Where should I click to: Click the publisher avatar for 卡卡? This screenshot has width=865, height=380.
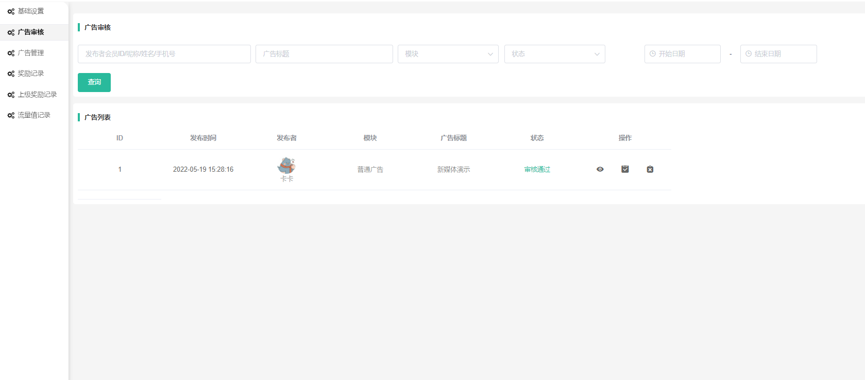tap(286, 165)
